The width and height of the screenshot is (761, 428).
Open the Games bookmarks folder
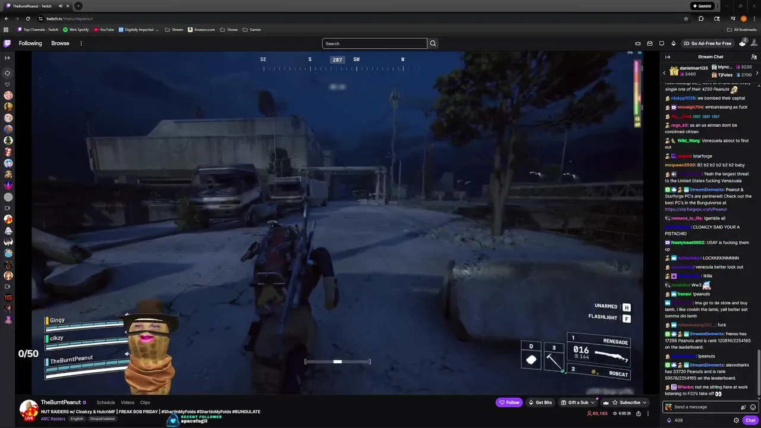(251, 30)
